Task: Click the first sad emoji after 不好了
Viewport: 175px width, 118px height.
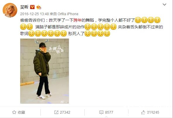Action: [x=138, y=20]
